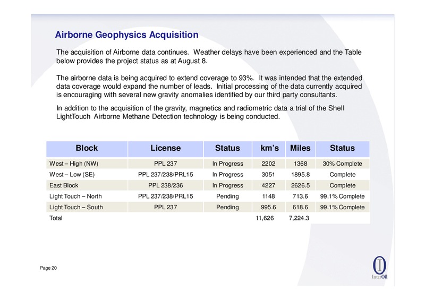Click the 'Page 20' label
The width and height of the screenshot is (425, 300).
pyautogui.click(x=48, y=268)
